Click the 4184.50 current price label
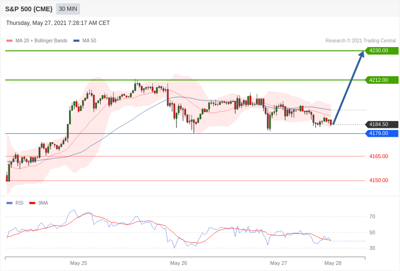400x271 pixels. point(382,124)
